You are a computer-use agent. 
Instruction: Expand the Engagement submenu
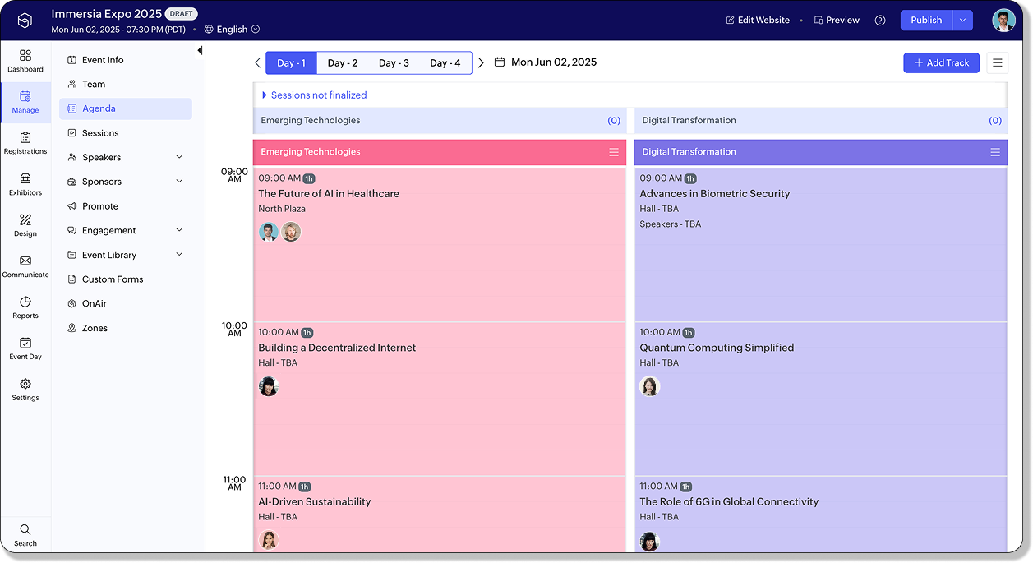pyautogui.click(x=179, y=230)
